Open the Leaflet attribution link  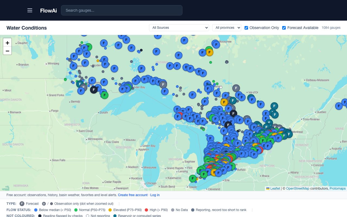tap(273, 189)
